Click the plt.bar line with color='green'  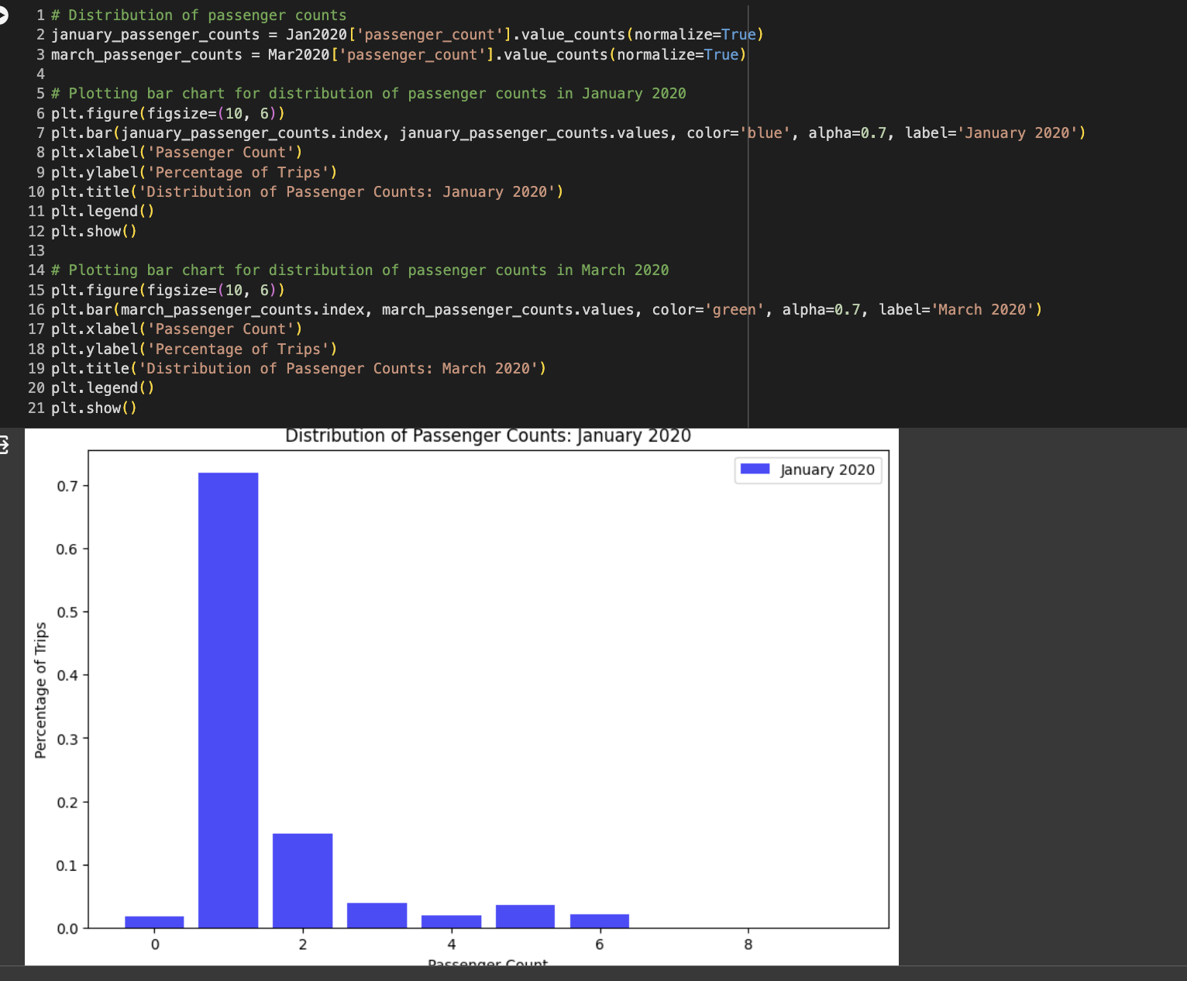tap(546, 310)
